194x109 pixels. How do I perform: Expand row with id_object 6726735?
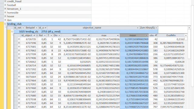pyautogui.click(x=19, y=39)
